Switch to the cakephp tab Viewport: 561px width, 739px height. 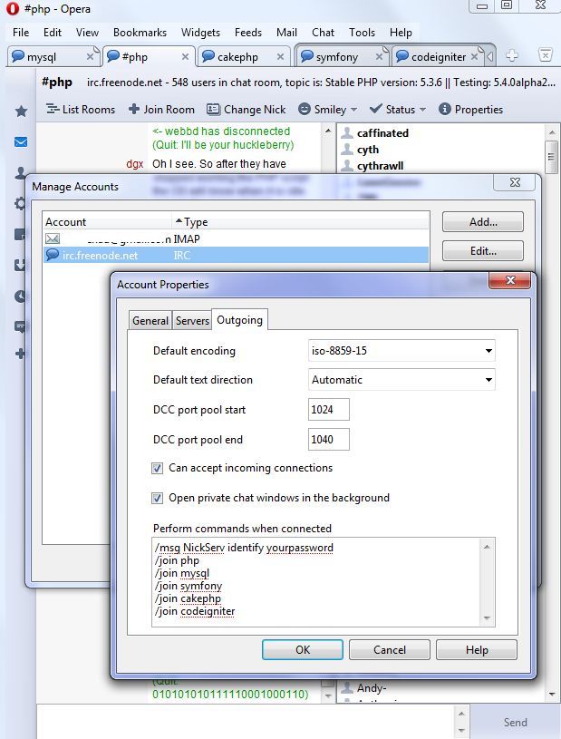coord(243,56)
